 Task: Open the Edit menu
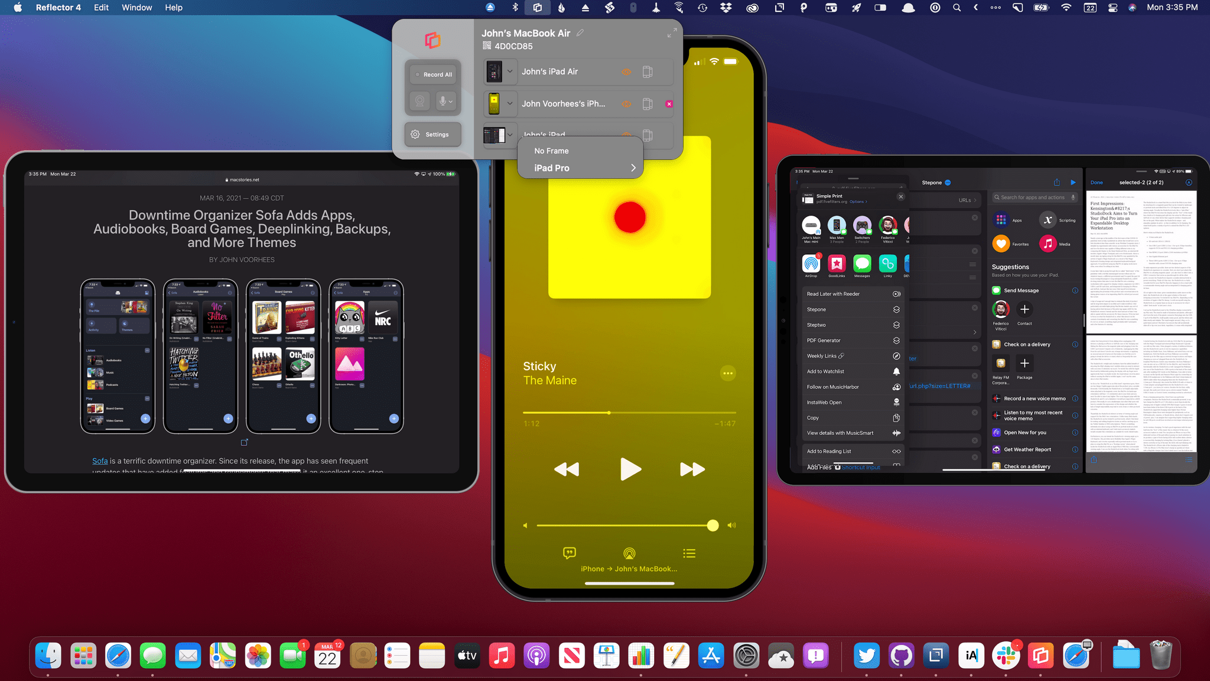[x=101, y=8]
